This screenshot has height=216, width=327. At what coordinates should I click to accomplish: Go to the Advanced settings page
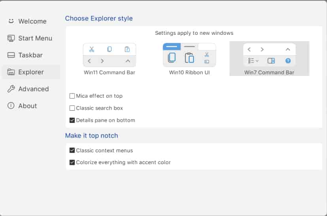pyautogui.click(x=34, y=89)
